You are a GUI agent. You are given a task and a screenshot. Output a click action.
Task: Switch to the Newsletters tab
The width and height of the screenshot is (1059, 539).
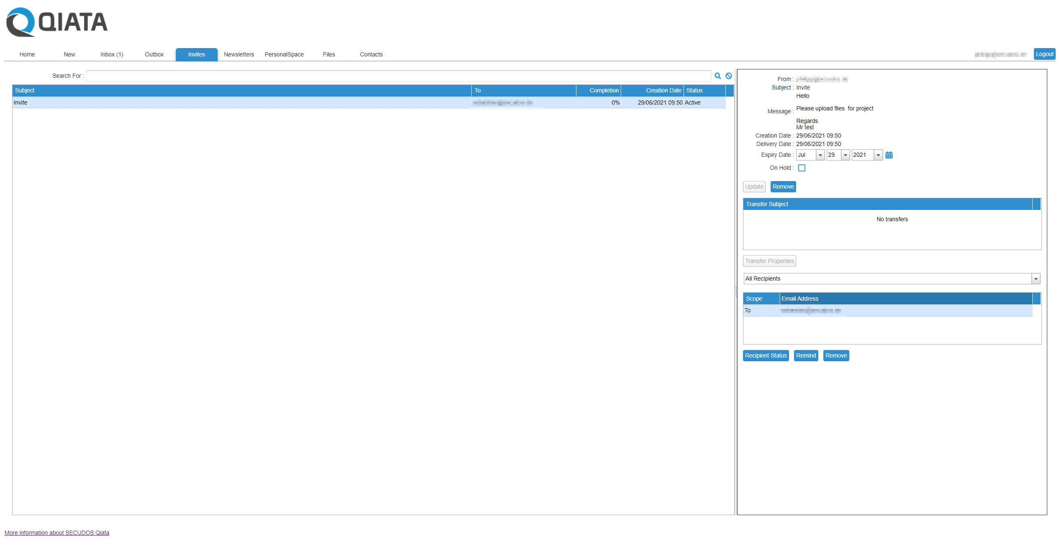point(239,54)
